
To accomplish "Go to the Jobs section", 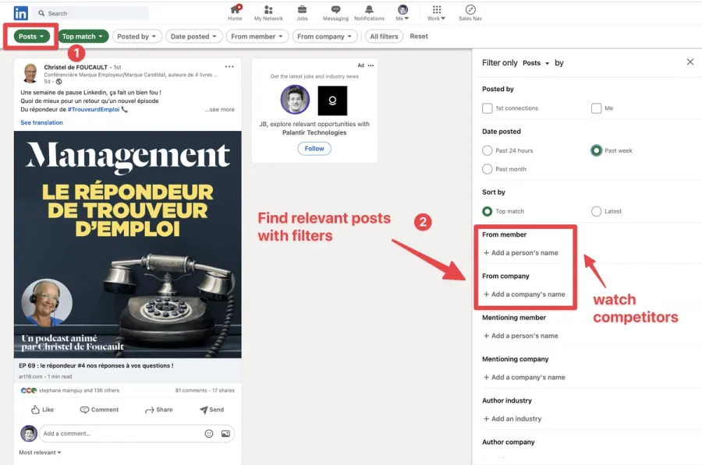I will pyautogui.click(x=302, y=14).
